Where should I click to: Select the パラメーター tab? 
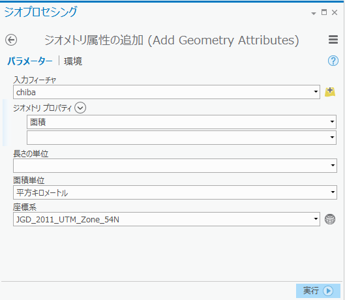[30, 61]
